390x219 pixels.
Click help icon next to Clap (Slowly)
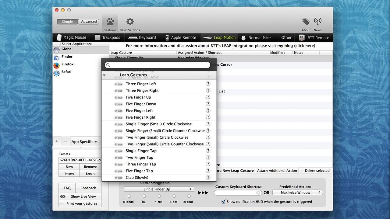[208, 178]
